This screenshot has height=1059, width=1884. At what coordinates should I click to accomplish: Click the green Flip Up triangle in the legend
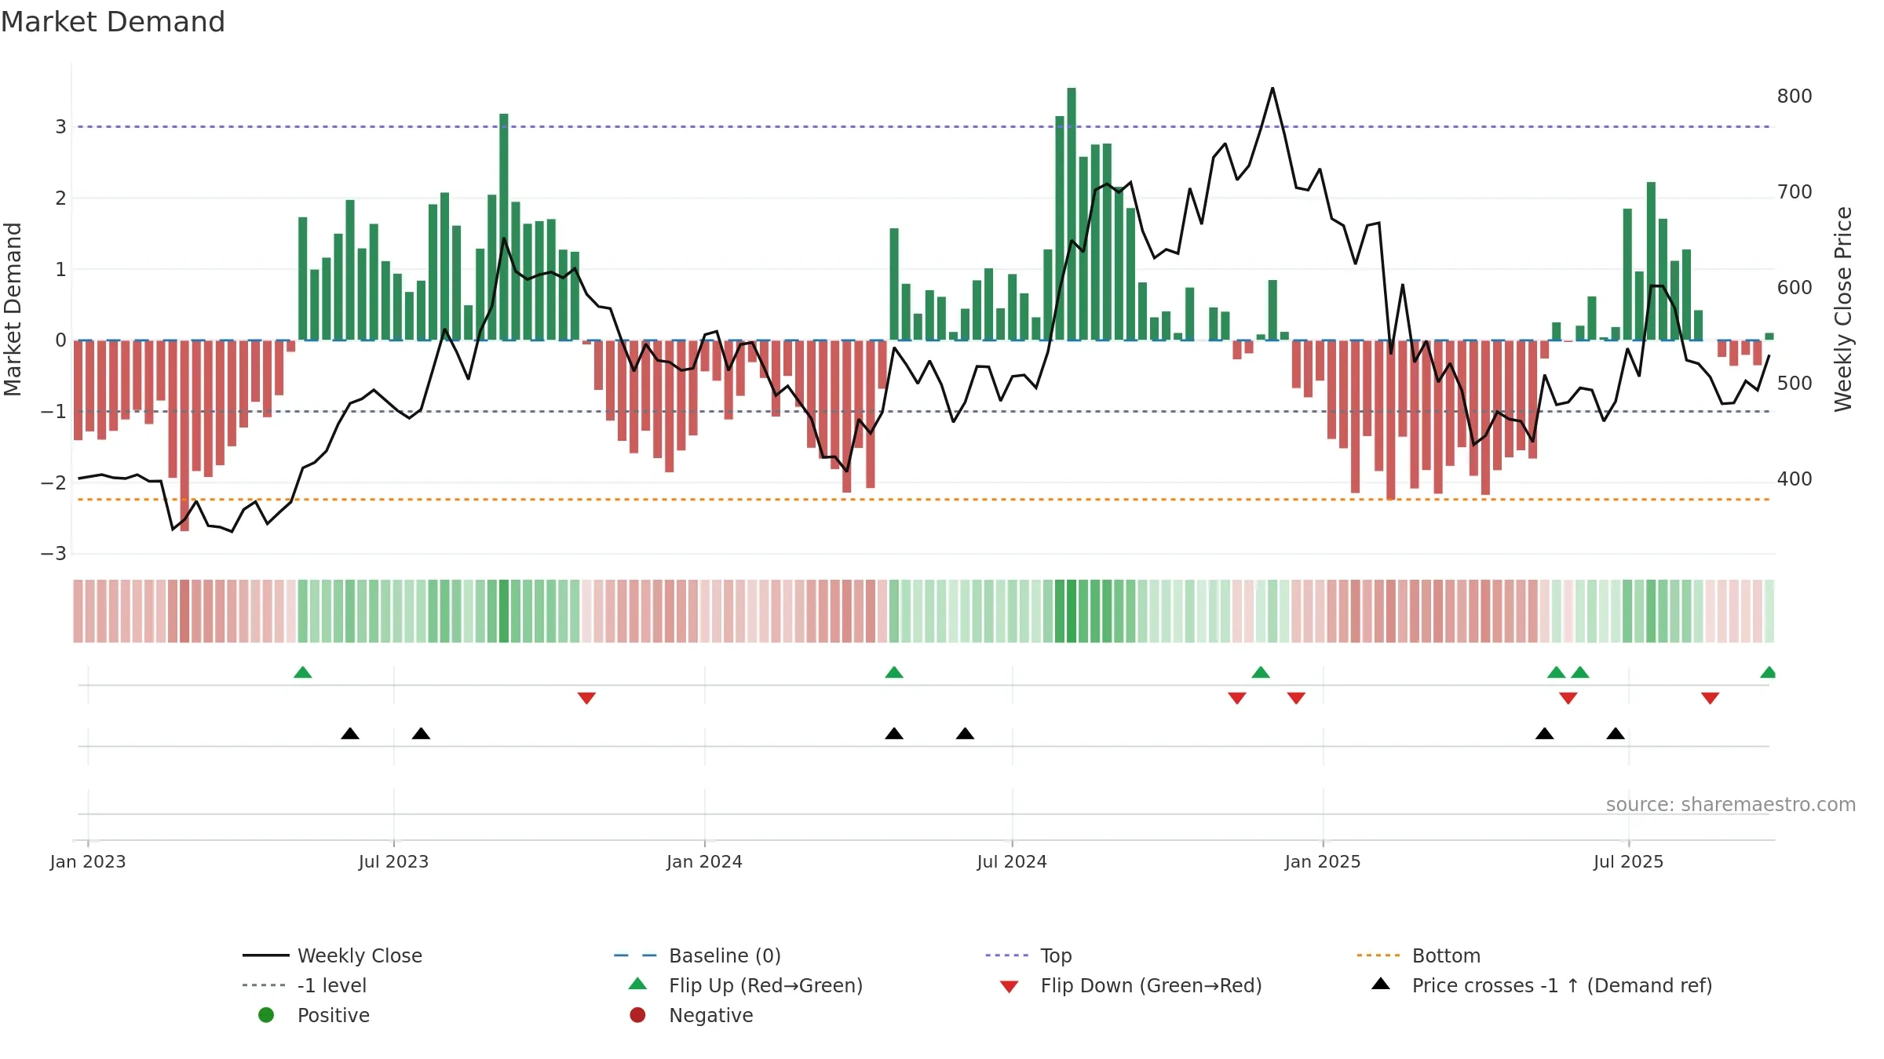tap(638, 984)
